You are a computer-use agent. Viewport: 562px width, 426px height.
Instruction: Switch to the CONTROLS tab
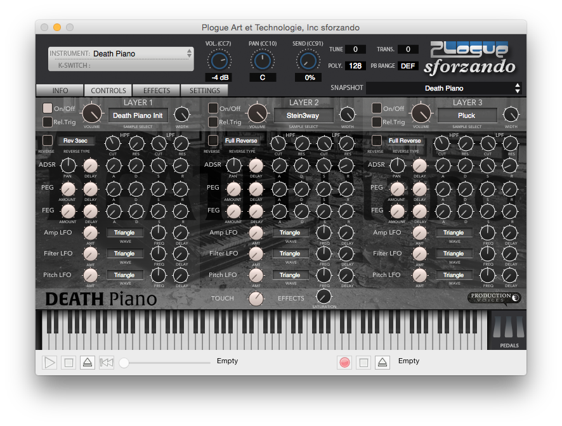[108, 91]
